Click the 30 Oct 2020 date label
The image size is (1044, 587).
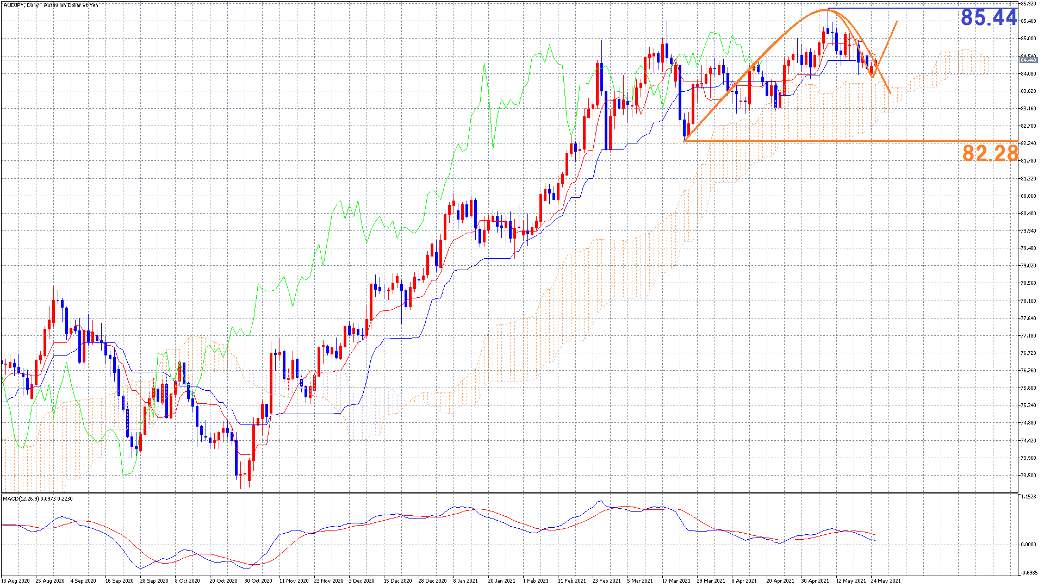tap(258, 580)
